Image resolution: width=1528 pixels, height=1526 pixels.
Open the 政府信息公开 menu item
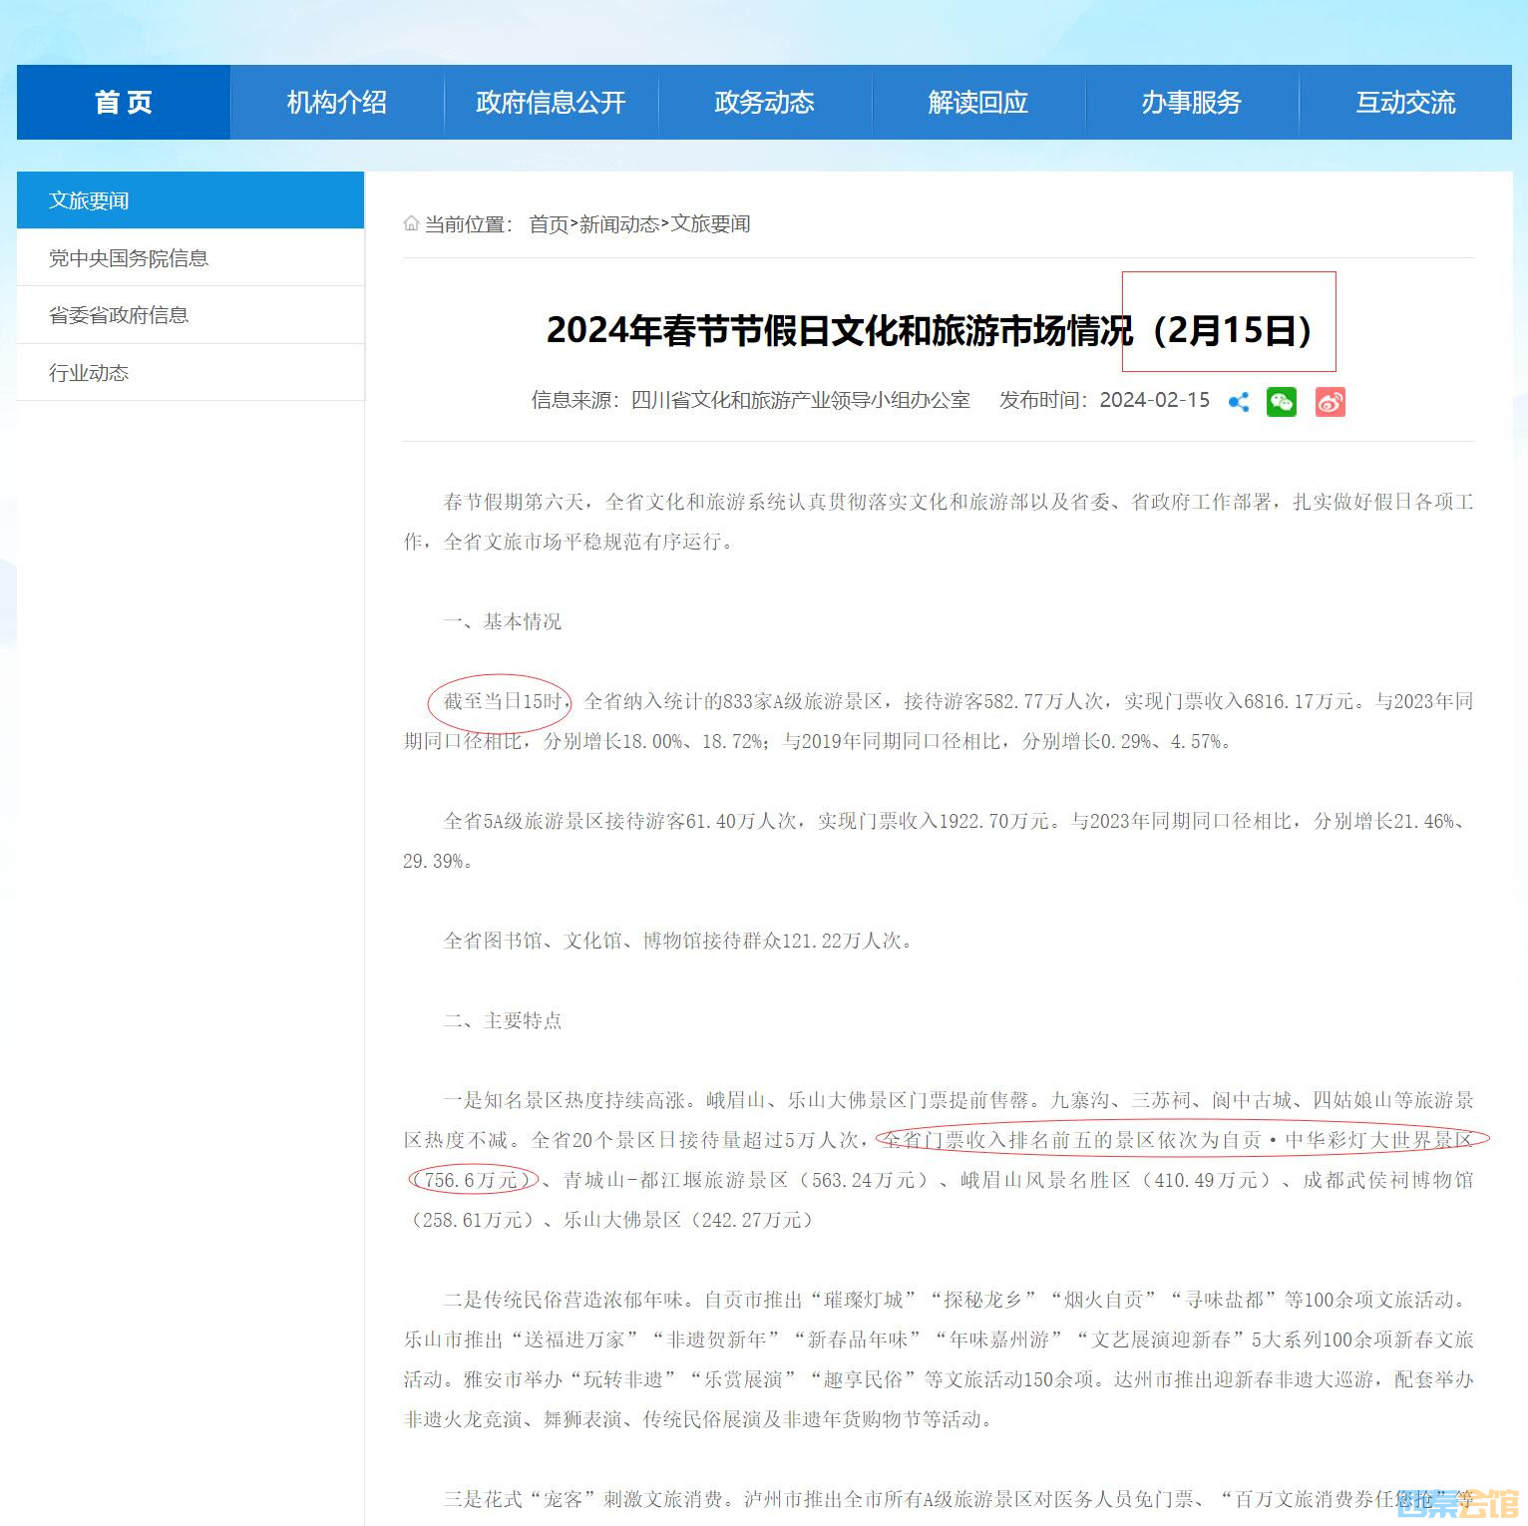tap(551, 103)
